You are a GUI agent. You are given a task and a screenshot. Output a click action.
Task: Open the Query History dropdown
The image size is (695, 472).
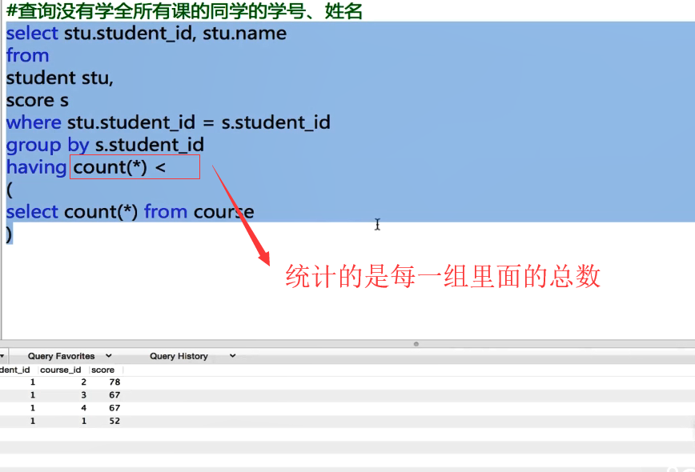tap(192, 356)
